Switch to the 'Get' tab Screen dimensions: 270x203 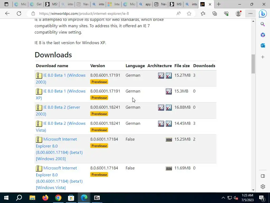[x=36, y=4]
